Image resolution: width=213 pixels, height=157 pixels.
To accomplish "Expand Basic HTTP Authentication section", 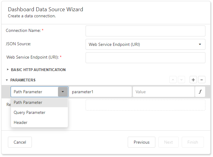I will point(8,70).
